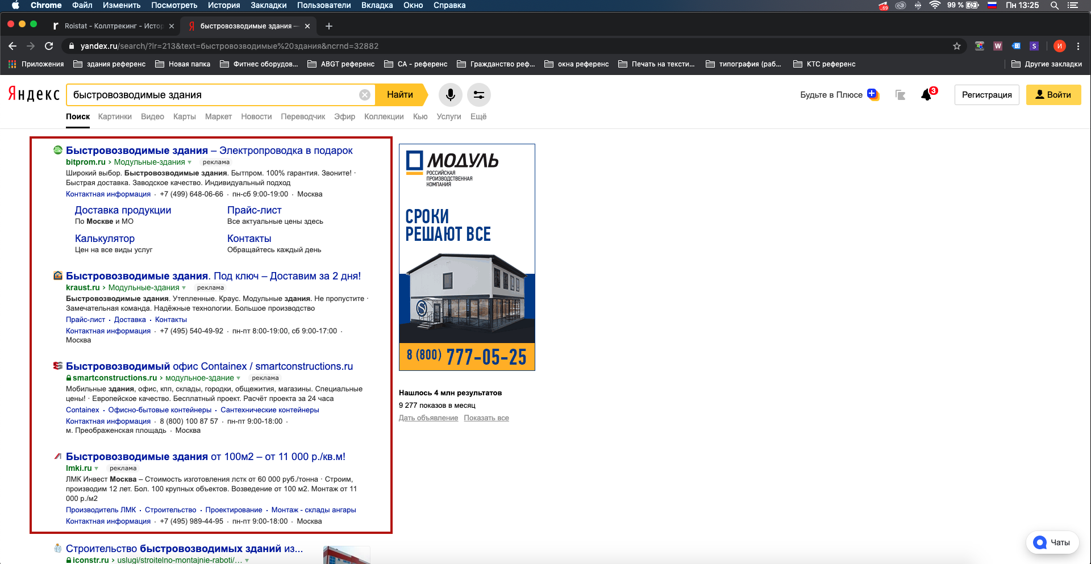Open the История menu

pos(224,5)
